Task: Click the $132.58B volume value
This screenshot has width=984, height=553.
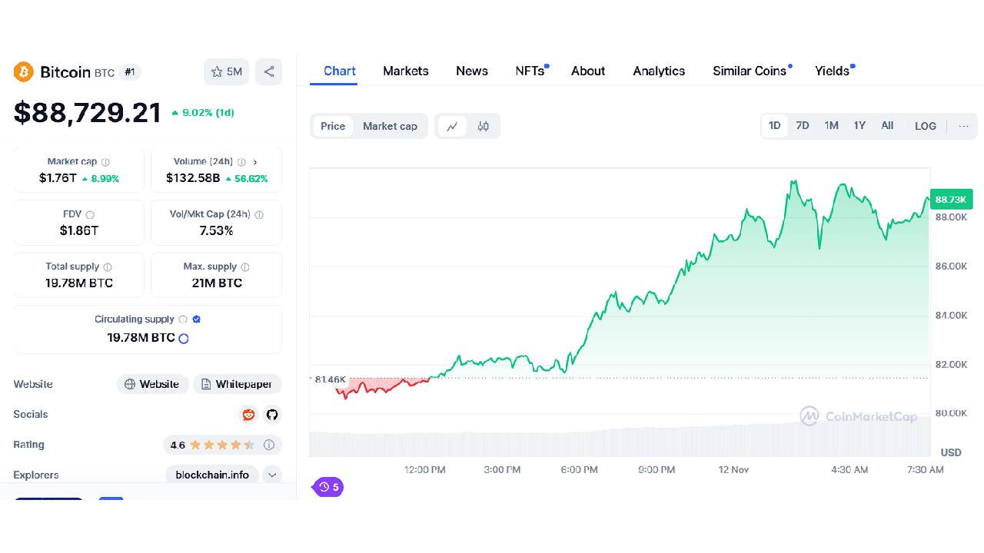Action: [x=193, y=178]
